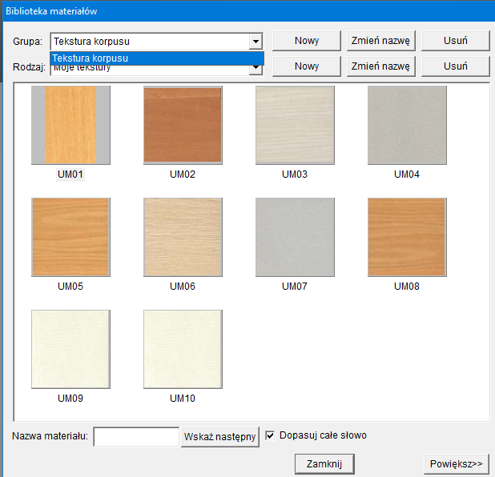Click the UM10 cream texture thumbnail
The height and width of the screenshot is (477, 495).
pyautogui.click(x=183, y=349)
